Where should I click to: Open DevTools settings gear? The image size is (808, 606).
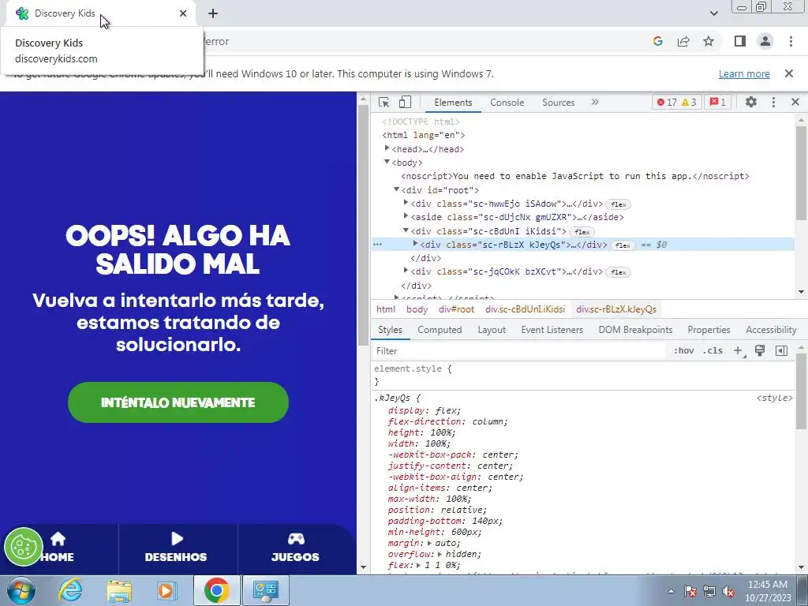751,102
